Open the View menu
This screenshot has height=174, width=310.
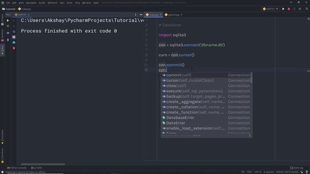click(21, 3)
